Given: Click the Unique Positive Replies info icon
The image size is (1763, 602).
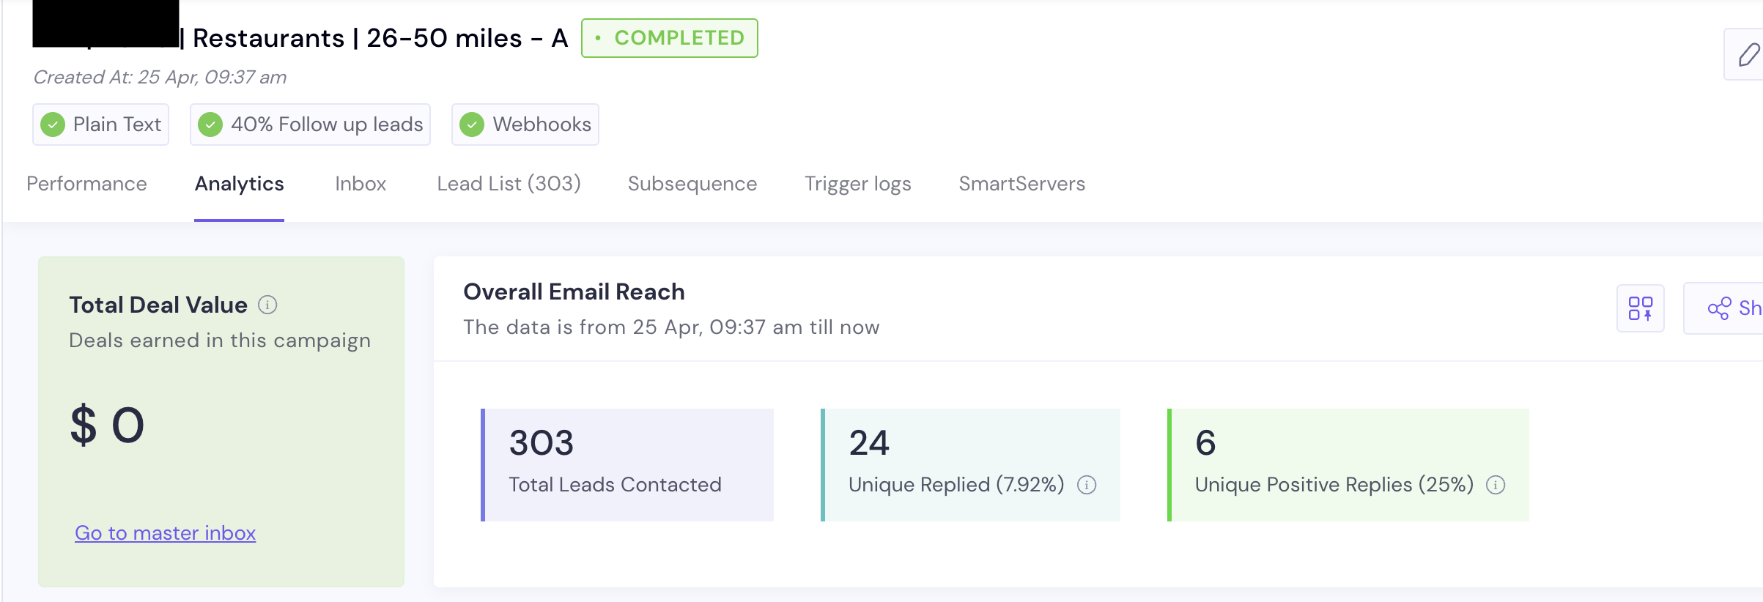Looking at the screenshot, I should coord(1496,485).
